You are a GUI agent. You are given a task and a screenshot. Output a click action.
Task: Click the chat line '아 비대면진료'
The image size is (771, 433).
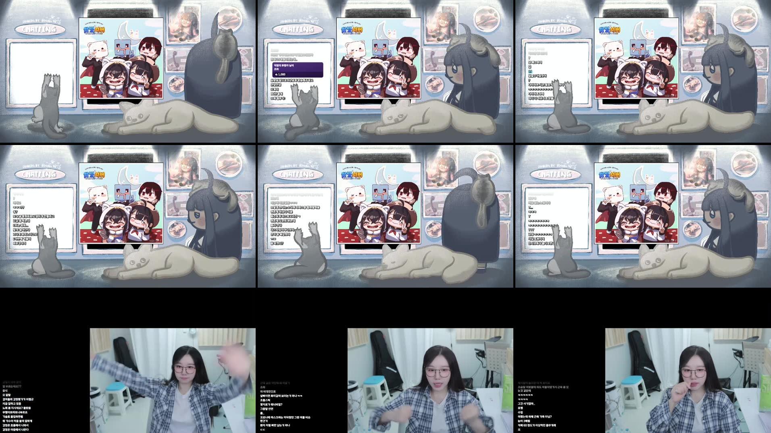pos(268,392)
